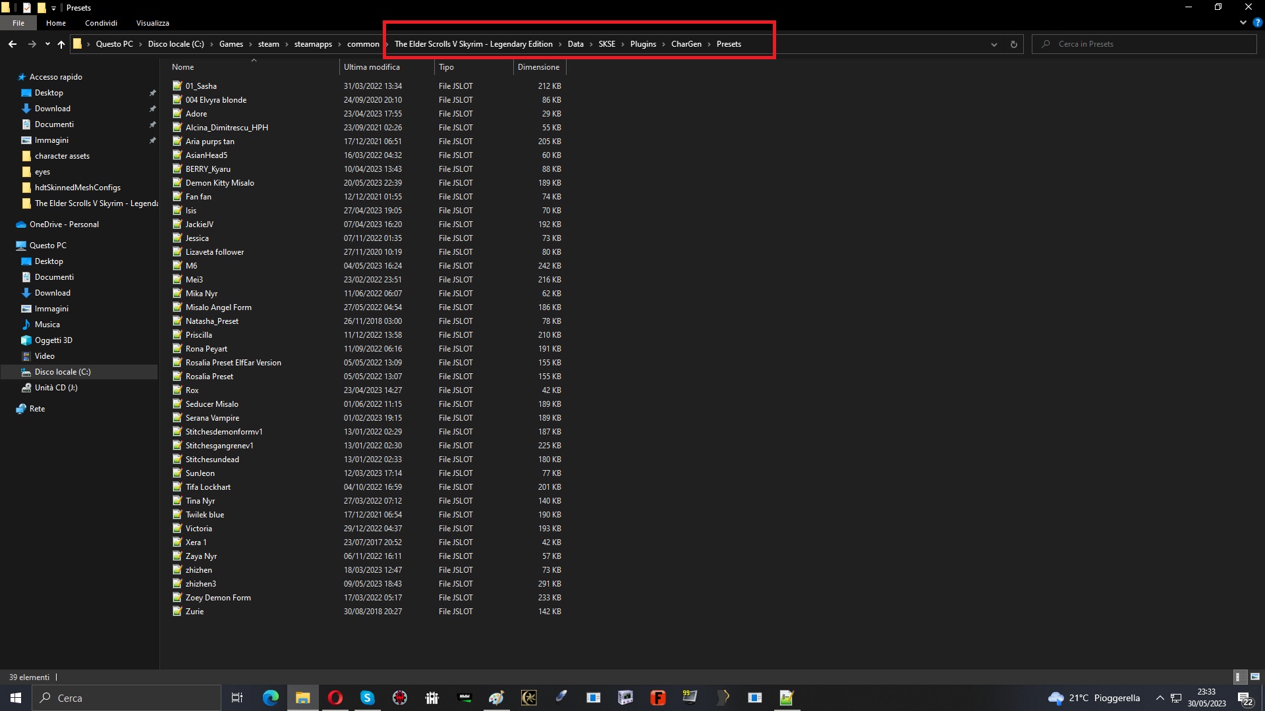Open Oggetti 3D under Questo PC
Image resolution: width=1265 pixels, height=711 pixels.
click(53, 340)
